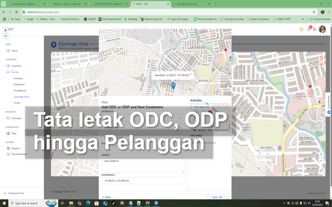Viewport: 332px width, 207px height.
Task: Click the Windows Start button
Action: [x=5, y=203]
